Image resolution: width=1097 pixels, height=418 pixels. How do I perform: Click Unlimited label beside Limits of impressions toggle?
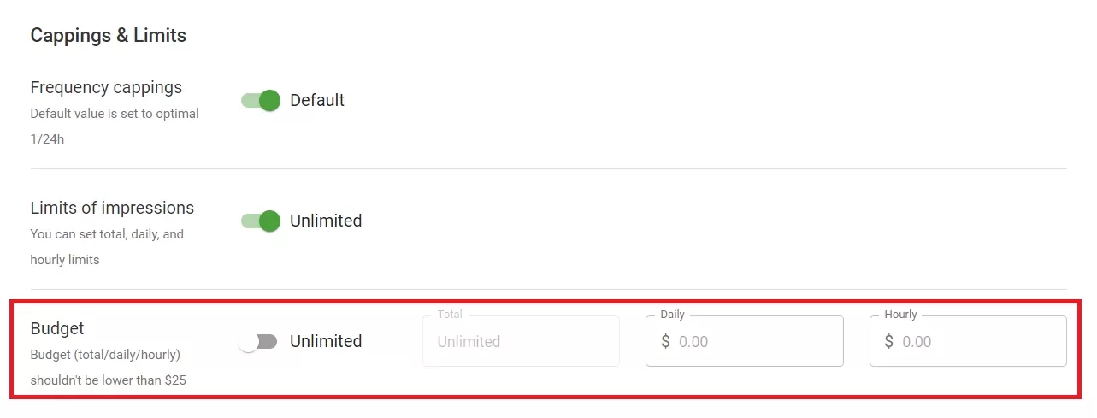tap(326, 221)
